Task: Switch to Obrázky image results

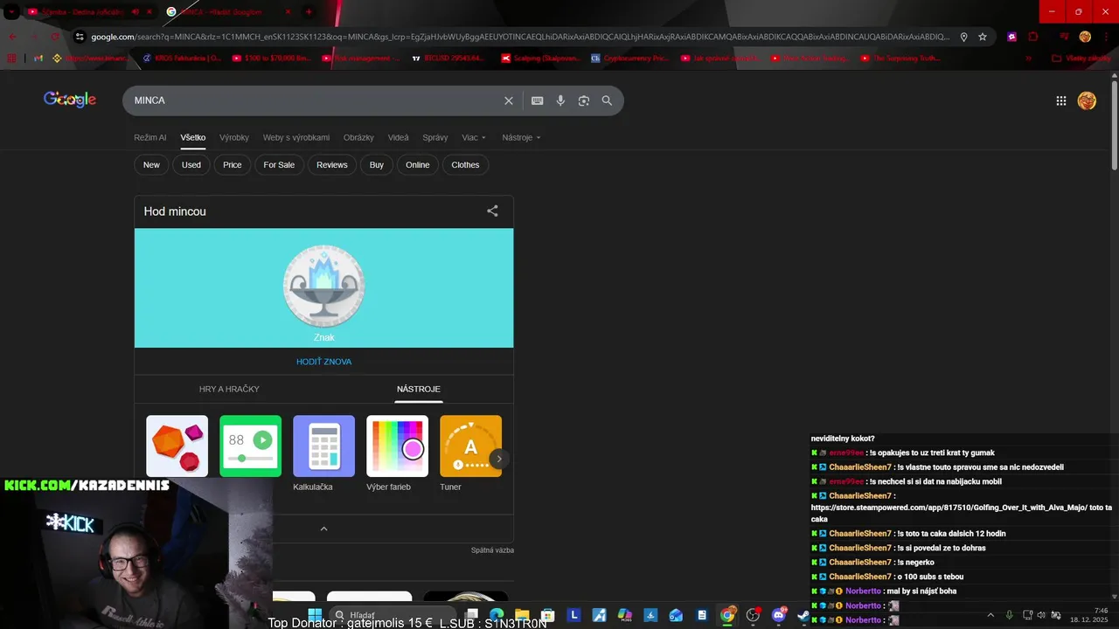Action: coord(358,137)
